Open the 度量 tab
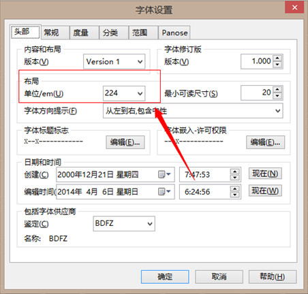308x294 pixels. pos(84,33)
